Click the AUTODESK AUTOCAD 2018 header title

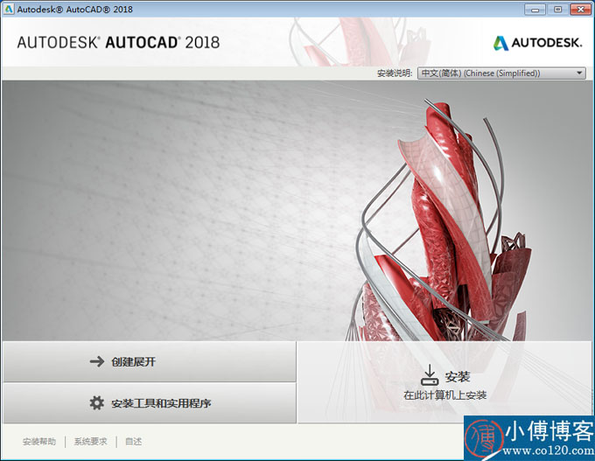coord(118,42)
